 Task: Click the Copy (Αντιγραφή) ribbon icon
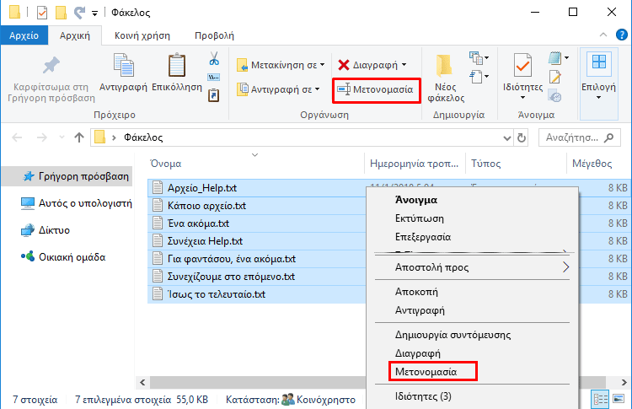point(123,65)
